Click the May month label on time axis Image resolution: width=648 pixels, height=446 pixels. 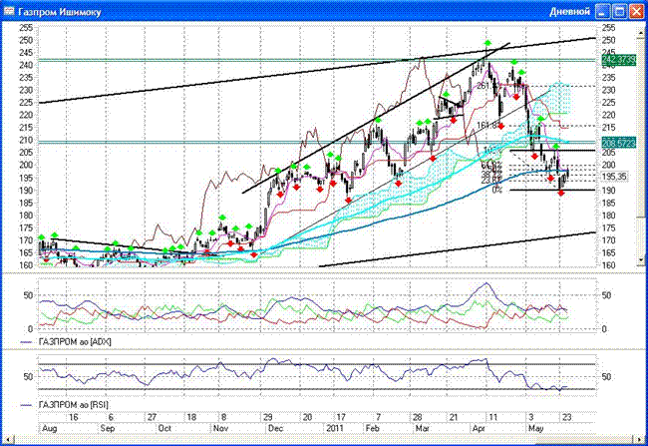coord(536,428)
